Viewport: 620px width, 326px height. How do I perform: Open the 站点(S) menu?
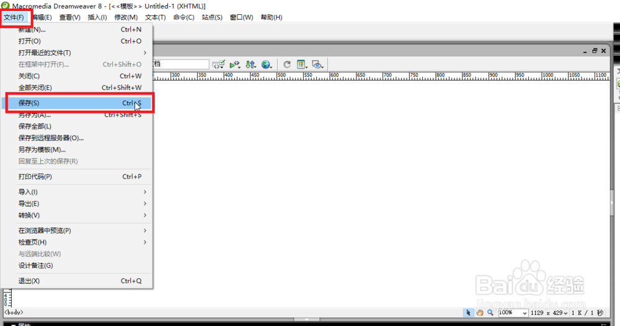tap(212, 17)
